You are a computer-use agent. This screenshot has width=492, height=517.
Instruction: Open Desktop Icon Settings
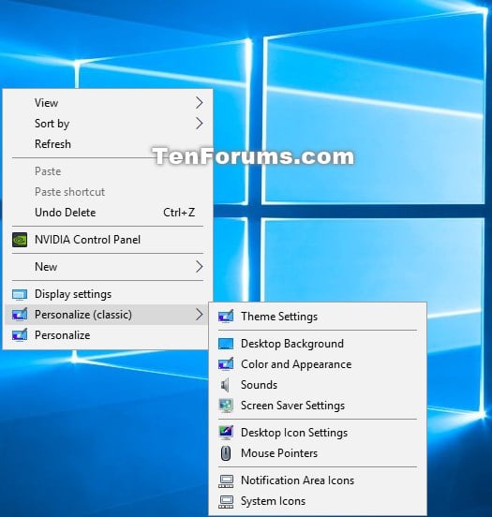(x=318, y=433)
